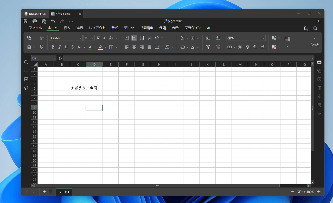Apply strikethrough formatting
Image resolution: width=333 pixels, height=203 pixels.
73,47
